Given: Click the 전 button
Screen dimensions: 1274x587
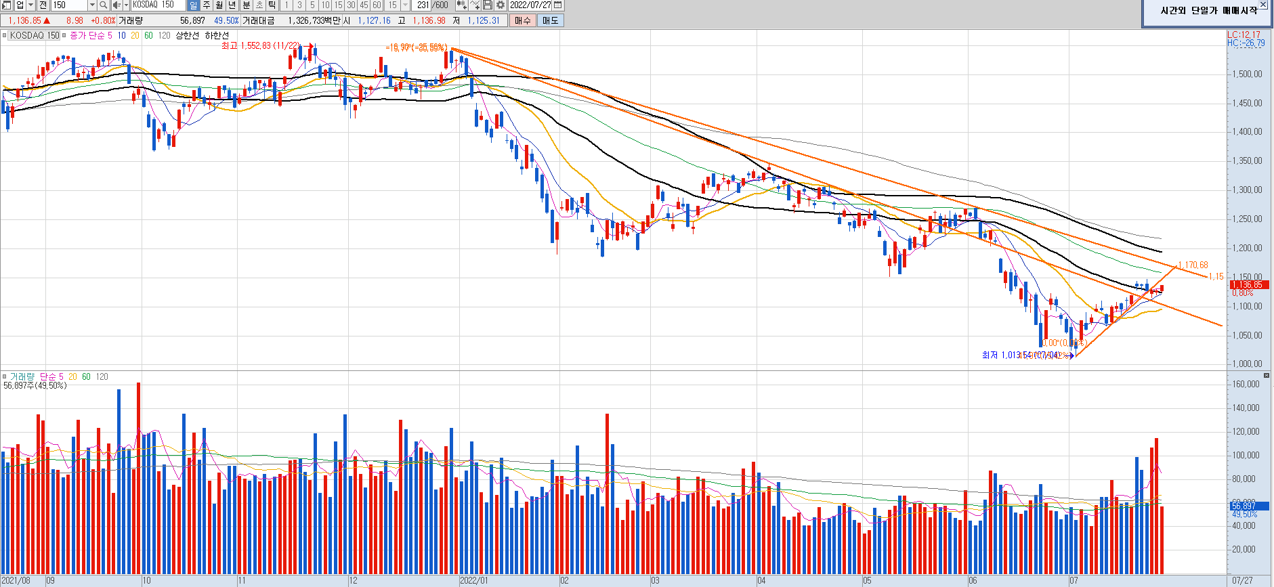Looking at the screenshot, I should [x=43, y=5].
